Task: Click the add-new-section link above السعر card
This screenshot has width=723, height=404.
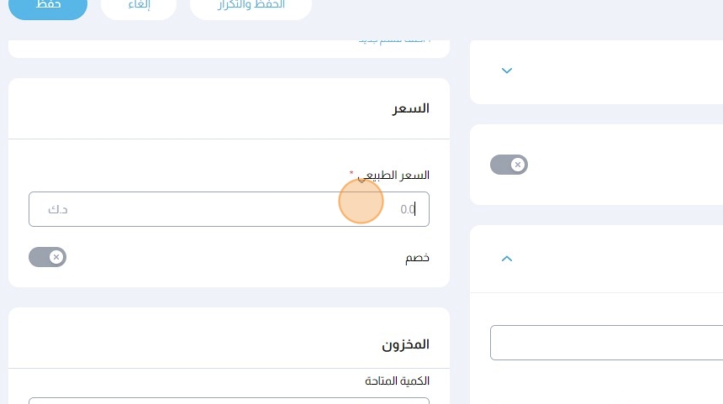Action: click(393, 39)
